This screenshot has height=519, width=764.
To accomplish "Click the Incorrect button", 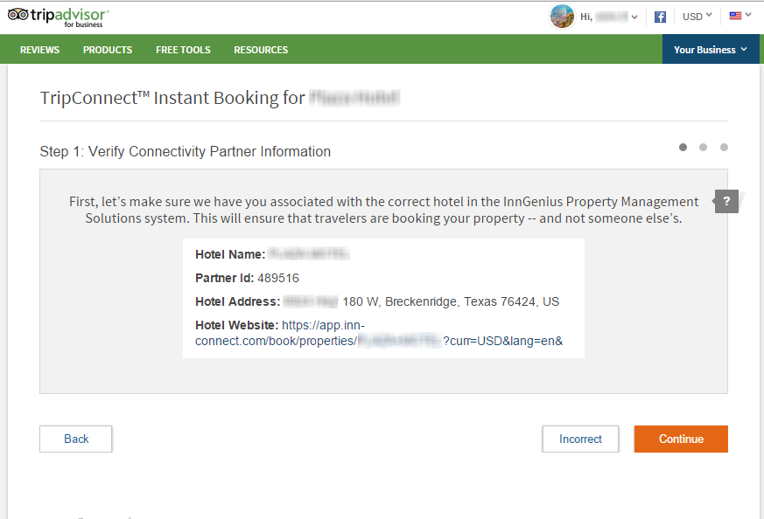I will click(x=580, y=439).
